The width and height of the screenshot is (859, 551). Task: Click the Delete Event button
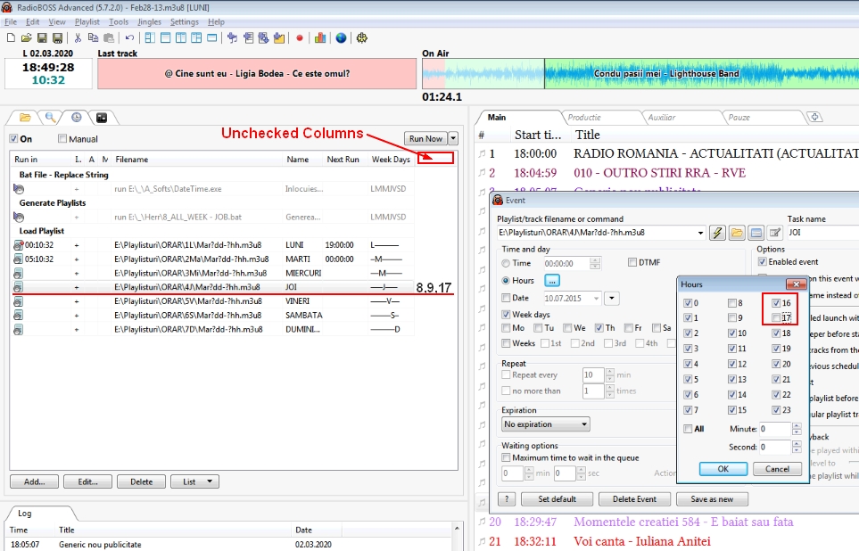point(634,499)
